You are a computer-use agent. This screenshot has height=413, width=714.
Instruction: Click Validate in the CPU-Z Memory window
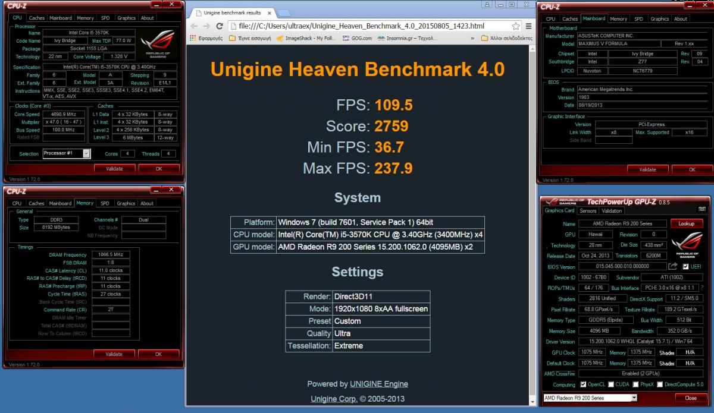pyautogui.click(x=114, y=354)
